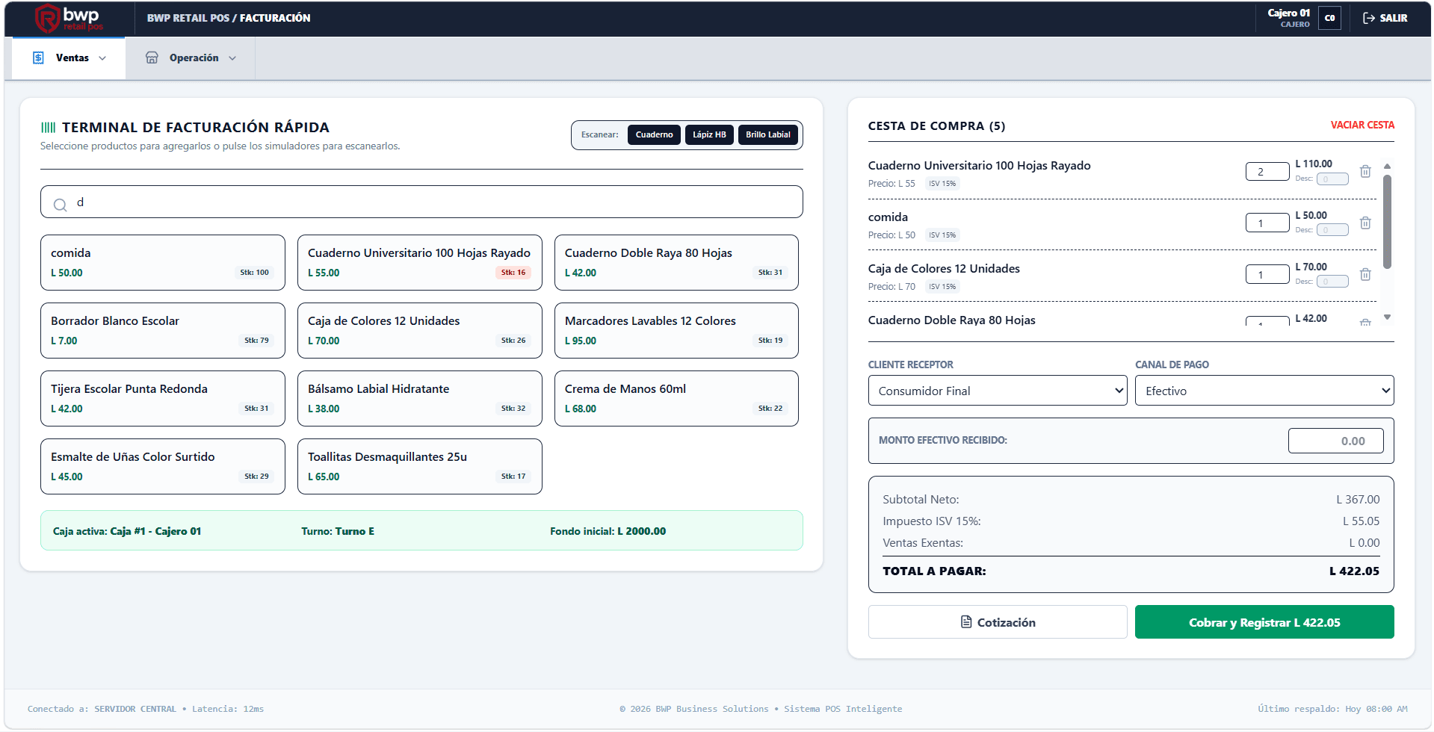Add Caja de Colores 12 Unidades card

click(x=419, y=330)
